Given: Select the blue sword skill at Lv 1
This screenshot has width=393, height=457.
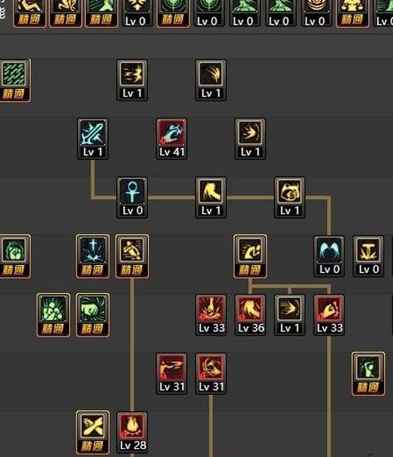Looking at the screenshot, I should point(92,139).
